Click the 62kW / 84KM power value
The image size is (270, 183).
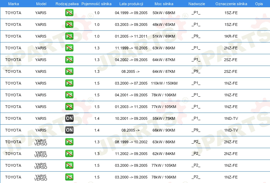point(164,154)
